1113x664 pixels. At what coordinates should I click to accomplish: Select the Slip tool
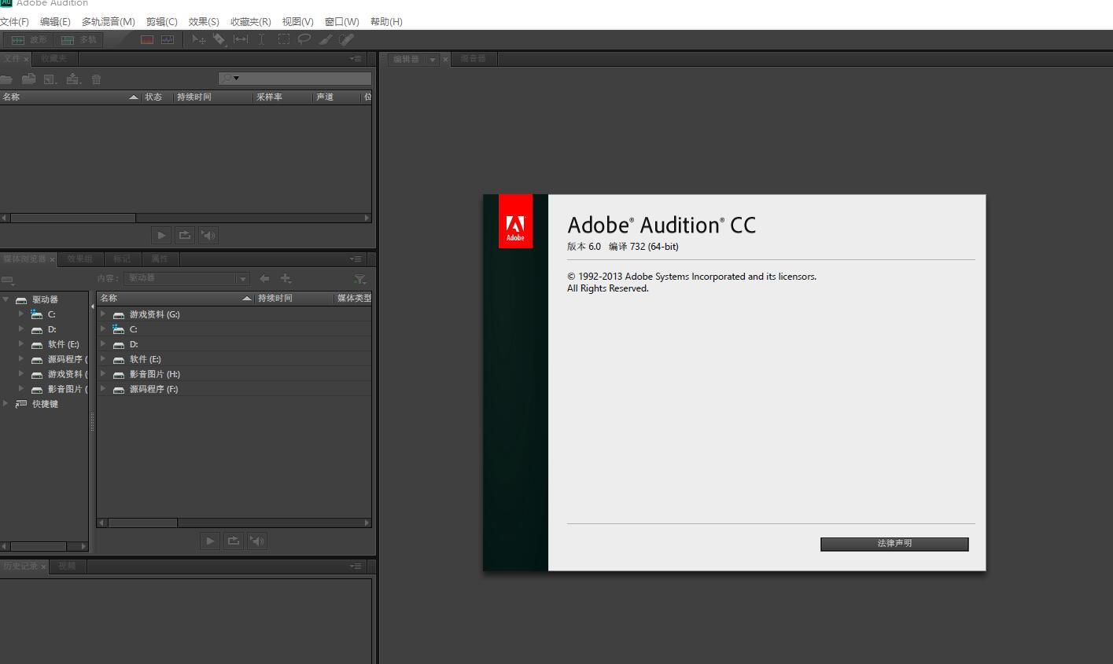(x=241, y=39)
